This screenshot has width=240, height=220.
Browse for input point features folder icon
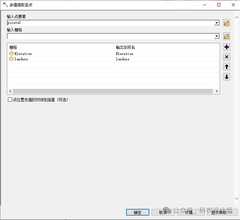click(226, 23)
